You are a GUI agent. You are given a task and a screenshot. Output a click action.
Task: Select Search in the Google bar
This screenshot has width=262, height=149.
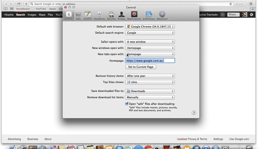20,15
